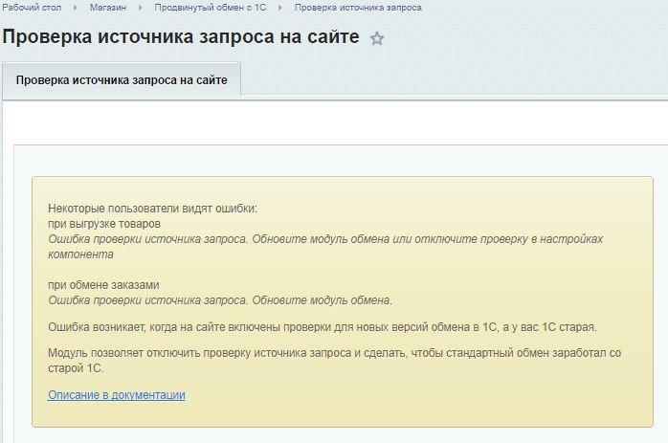
Task: Click the page heading Проверка источника запроса на сайте
Action: tap(181, 37)
